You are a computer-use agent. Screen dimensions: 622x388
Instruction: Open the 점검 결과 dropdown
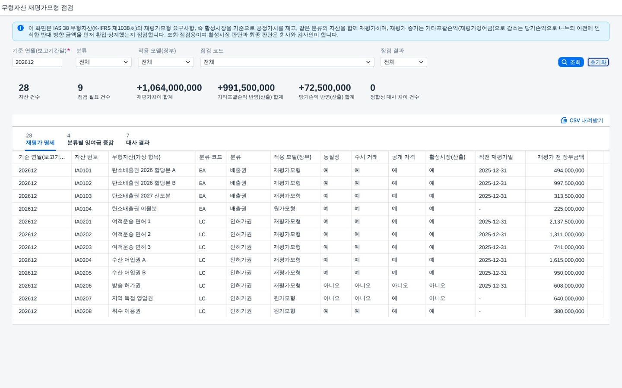tap(403, 62)
